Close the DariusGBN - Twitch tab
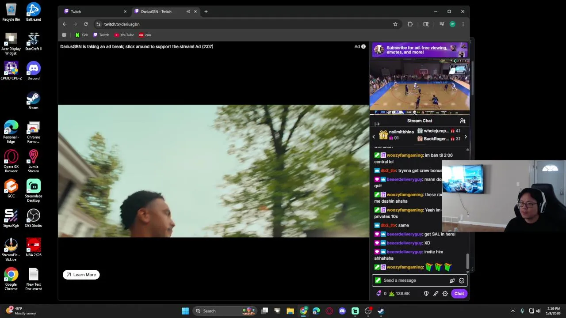The height and width of the screenshot is (318, 566). coord(195,11)
